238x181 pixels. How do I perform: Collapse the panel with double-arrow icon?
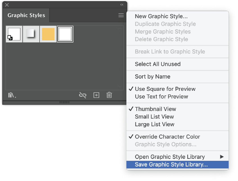(122, 5)
